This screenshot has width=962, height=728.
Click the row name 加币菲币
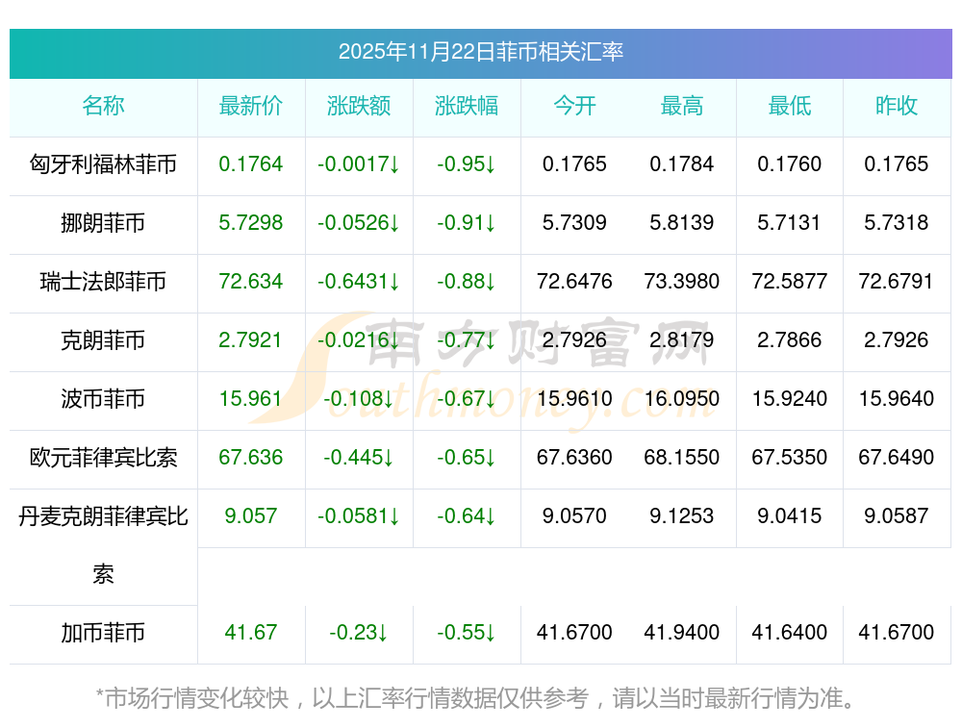pyautogui.click(x=103, y=633)
